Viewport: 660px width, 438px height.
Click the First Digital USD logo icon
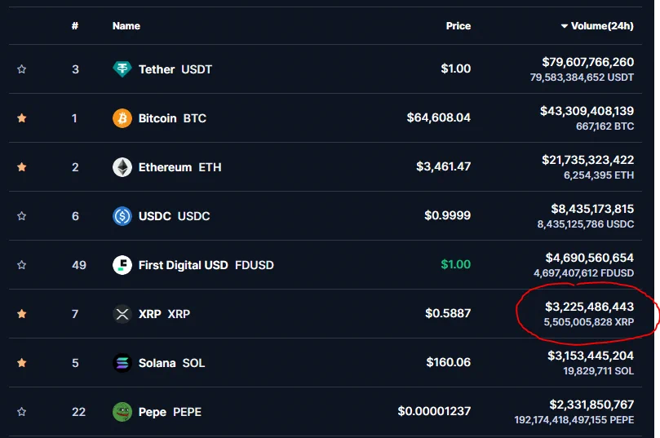pyautogui.click(x=122, y=265)
